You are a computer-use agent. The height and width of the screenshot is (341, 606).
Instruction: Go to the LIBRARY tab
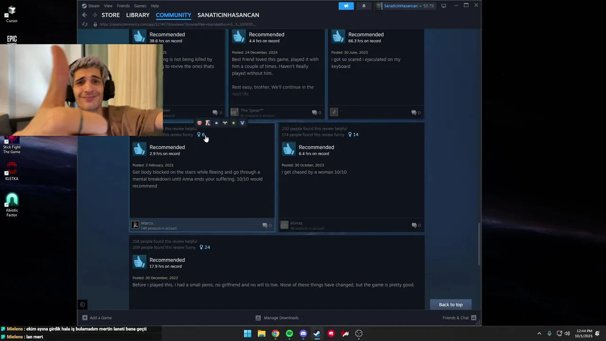(x=138, y=15)
